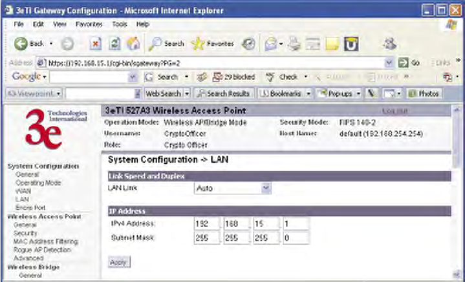Click the Pop-ups button

[336, 94]
